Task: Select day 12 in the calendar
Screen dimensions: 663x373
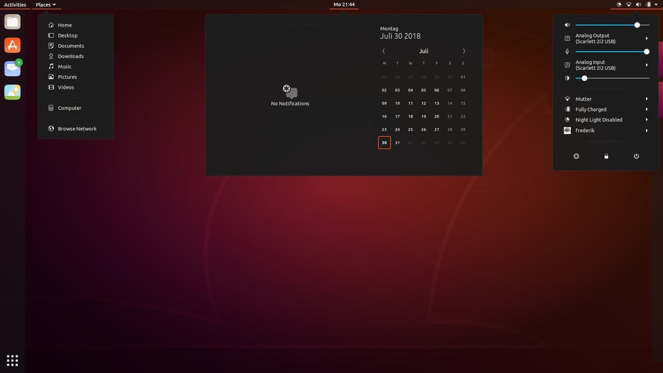Action: click(x=424, y=103)
